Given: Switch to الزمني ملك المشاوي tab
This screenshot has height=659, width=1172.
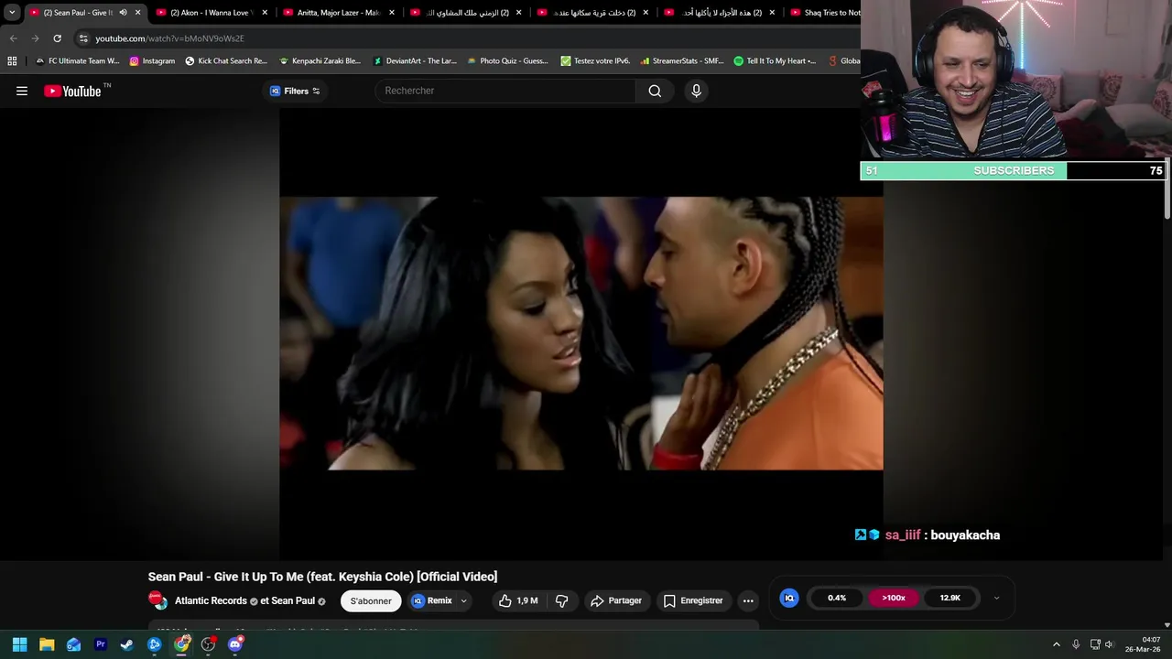Looking at the screenshot, I should click(x=465, y=13).
